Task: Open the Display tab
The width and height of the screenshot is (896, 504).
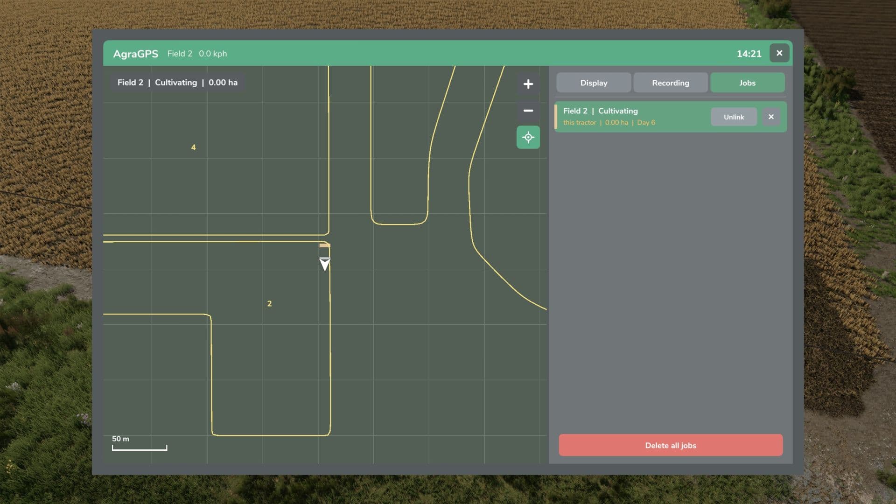Action: tap(594, 83)
